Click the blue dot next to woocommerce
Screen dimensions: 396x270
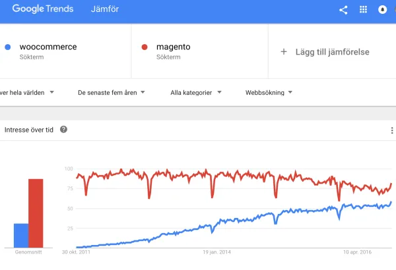tap(8, 47)
